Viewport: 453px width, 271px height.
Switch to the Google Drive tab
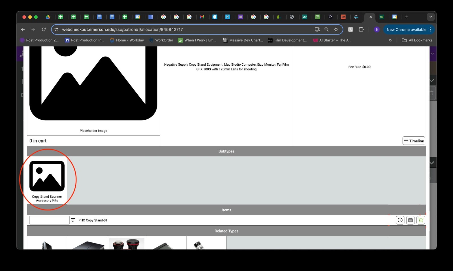[x=48, y=17]
